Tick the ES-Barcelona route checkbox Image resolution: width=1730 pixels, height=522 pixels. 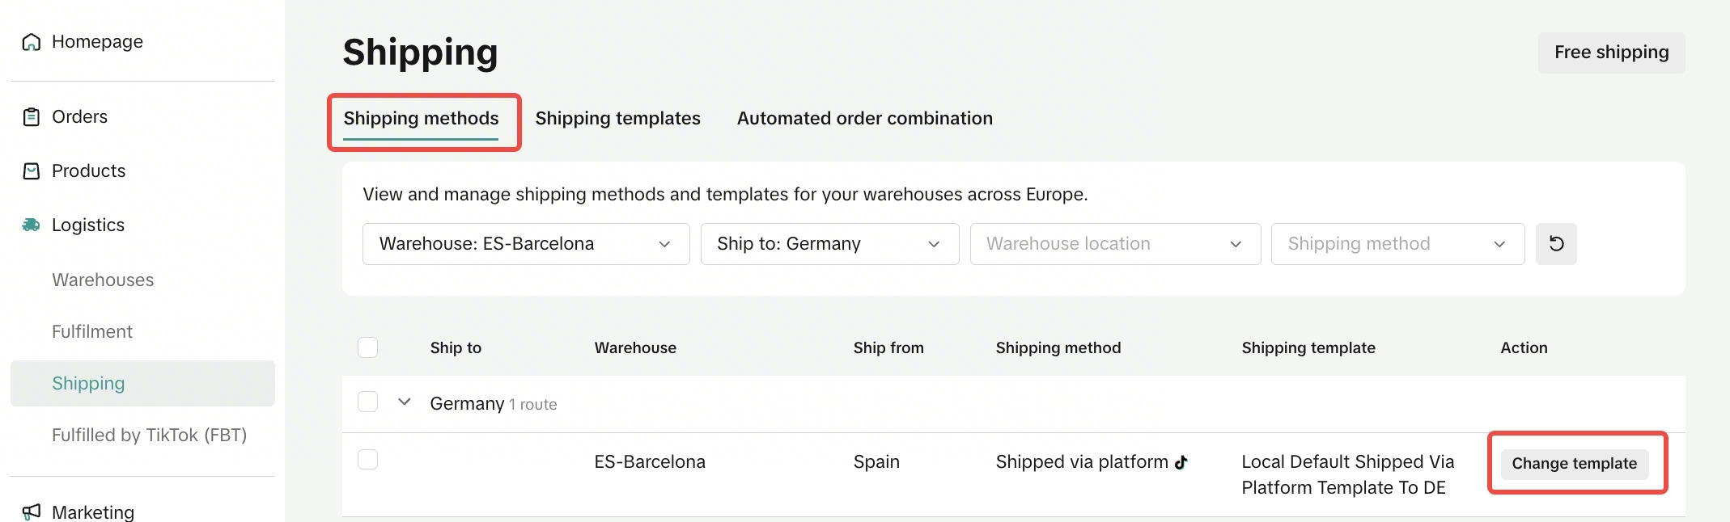(367, 460)
